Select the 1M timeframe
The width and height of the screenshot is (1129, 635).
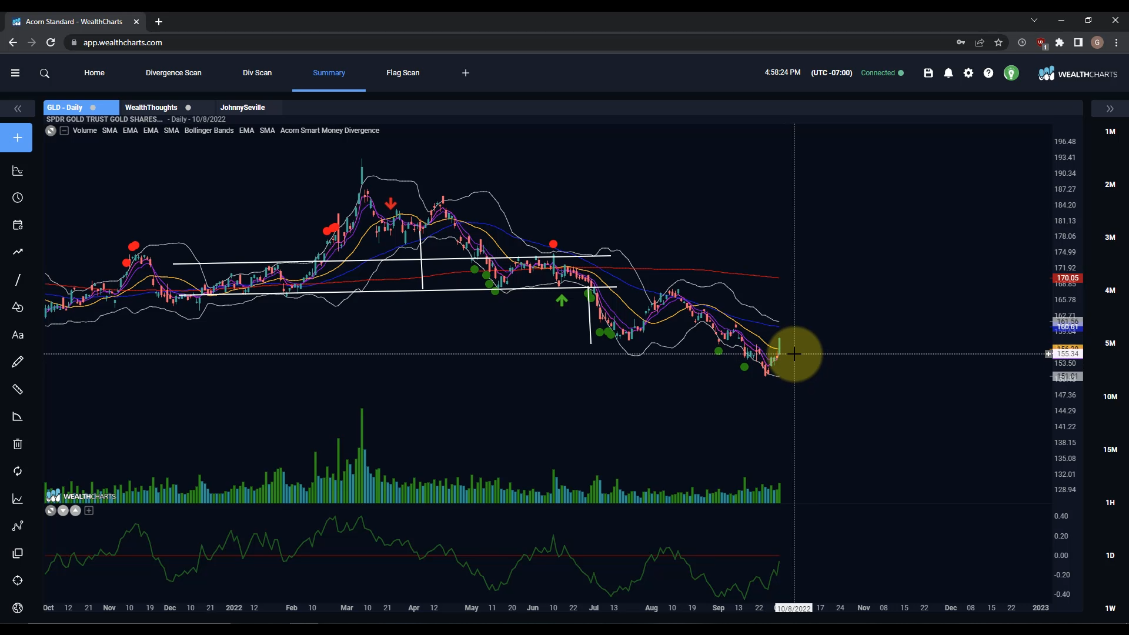[x=1110, y=132]
